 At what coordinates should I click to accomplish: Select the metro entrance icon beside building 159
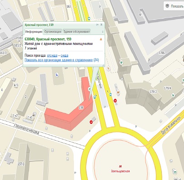pyautogui.click(x=91, y=122)
